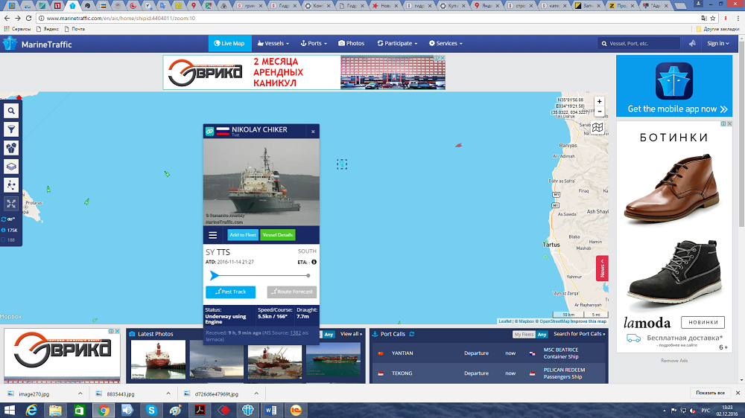
Task: Expand the Sign in dropdown
Action: click(x=718, y=43)
